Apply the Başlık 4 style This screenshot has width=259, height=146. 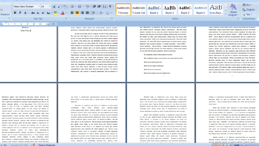click(201, 10)
